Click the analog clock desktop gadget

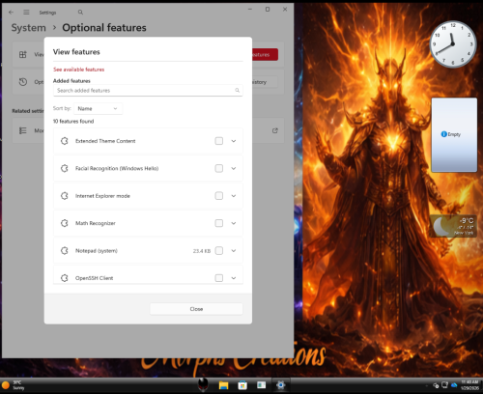pos(453,44)
